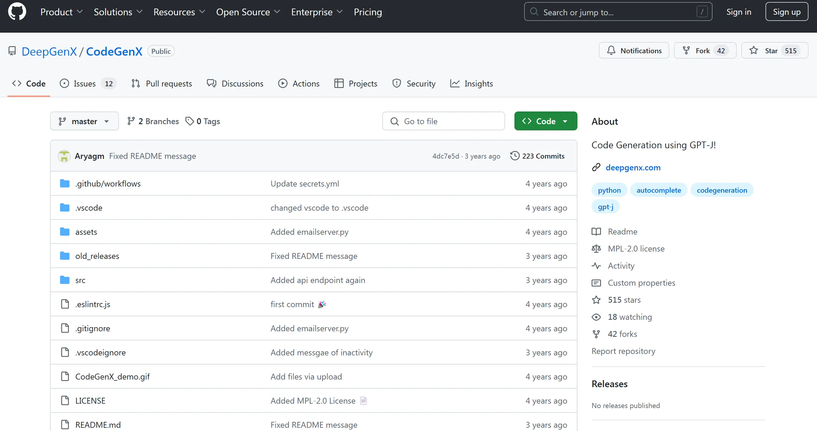Open the 'Added api endpoint again' commit message
Viewport: 817px width, 431px height.
coord(318,280)
